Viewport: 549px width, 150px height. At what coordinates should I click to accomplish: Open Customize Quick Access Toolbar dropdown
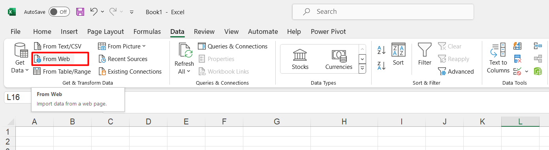click(132, 12)
